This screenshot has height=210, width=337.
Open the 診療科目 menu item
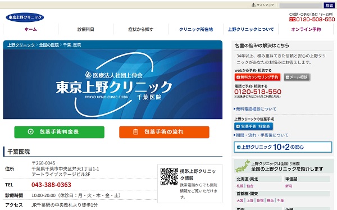pos(86,29)
